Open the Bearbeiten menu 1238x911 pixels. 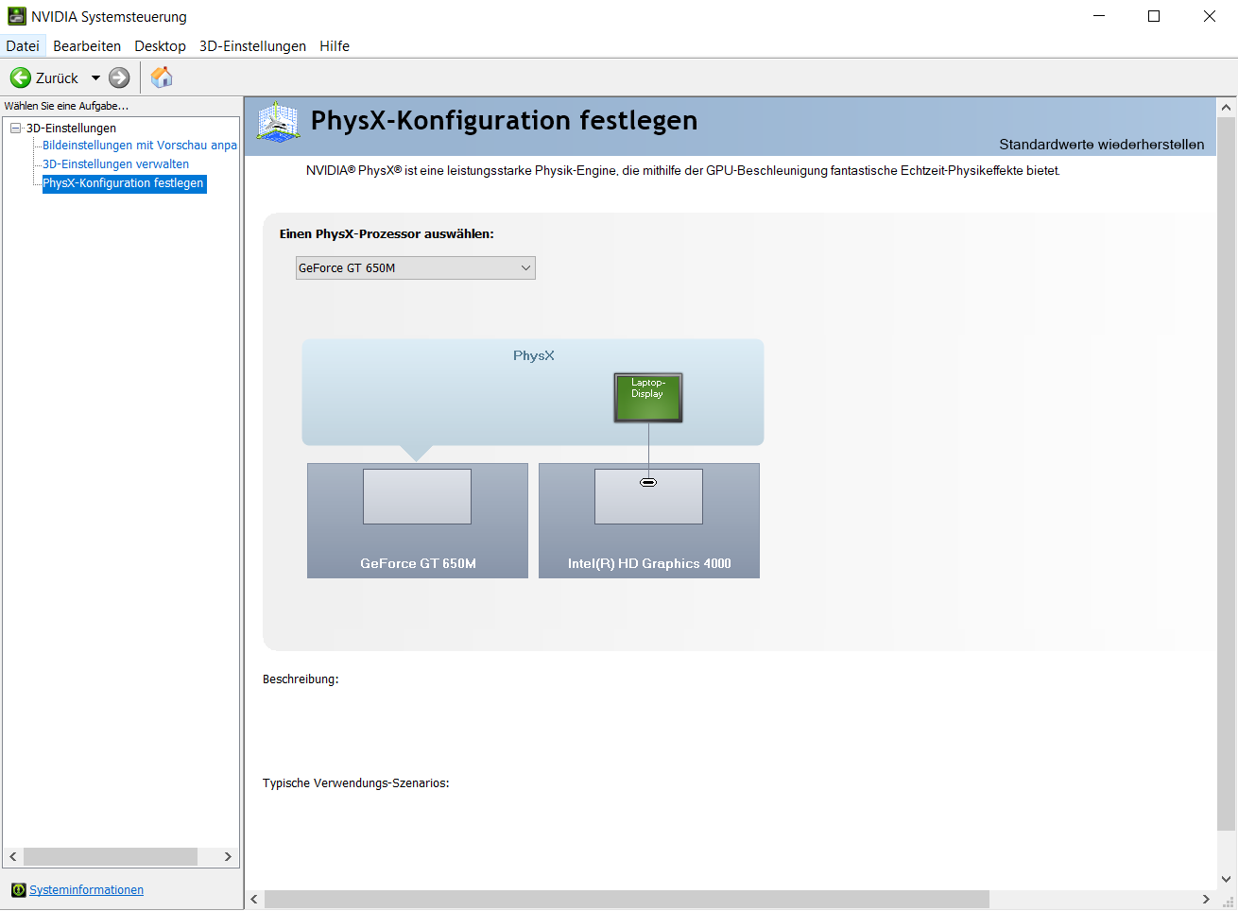click(x=87, y=45)
